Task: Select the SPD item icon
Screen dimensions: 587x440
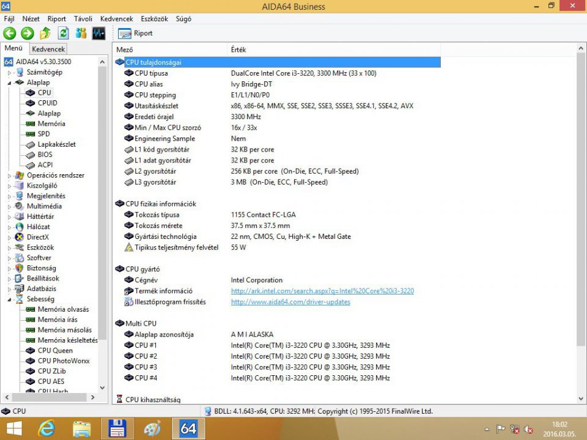Action: point(31,134)
